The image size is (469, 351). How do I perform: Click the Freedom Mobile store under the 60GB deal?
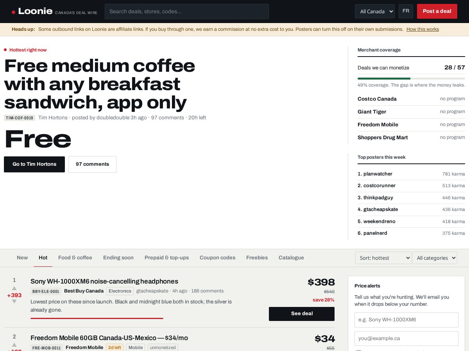click(x=84, y=347)
